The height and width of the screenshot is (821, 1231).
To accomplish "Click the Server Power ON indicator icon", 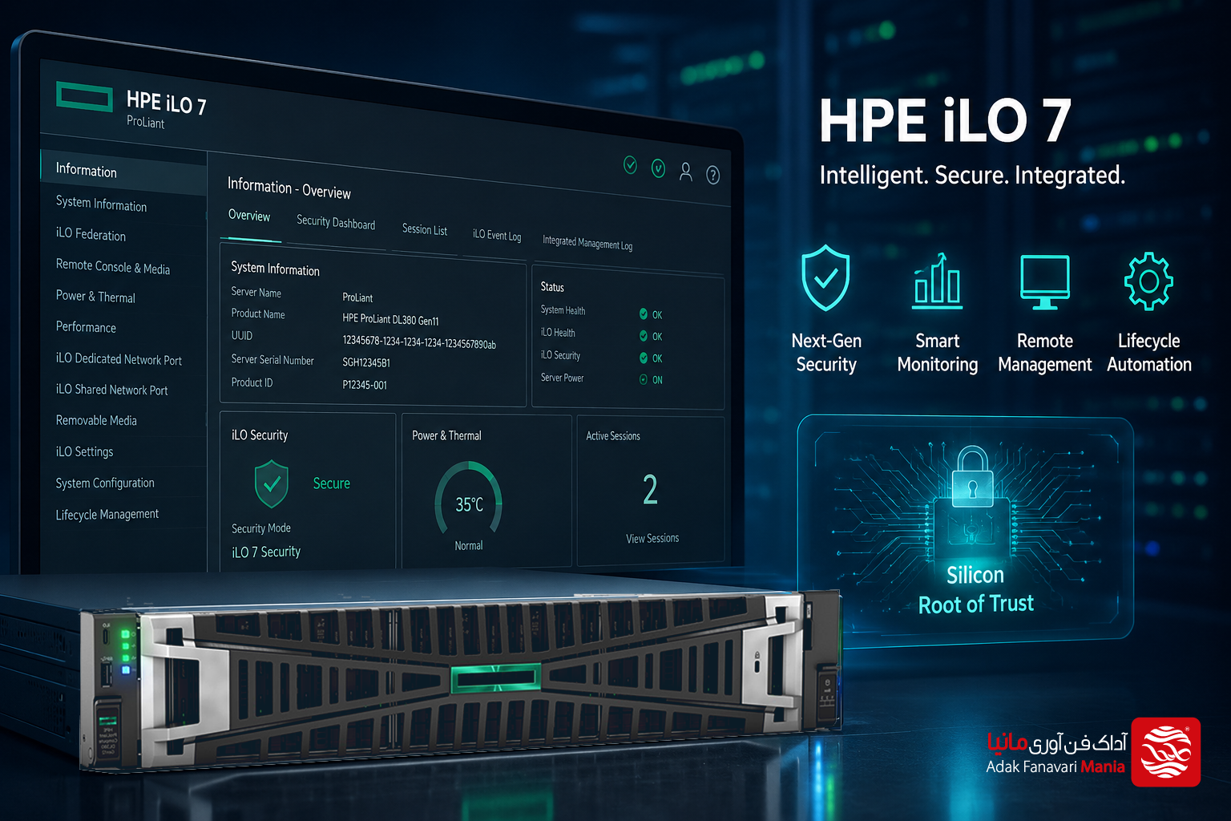I will coord(644,379).
